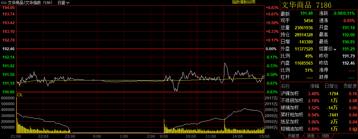Select the 棕榈油加权 row

tap(292, 129)
